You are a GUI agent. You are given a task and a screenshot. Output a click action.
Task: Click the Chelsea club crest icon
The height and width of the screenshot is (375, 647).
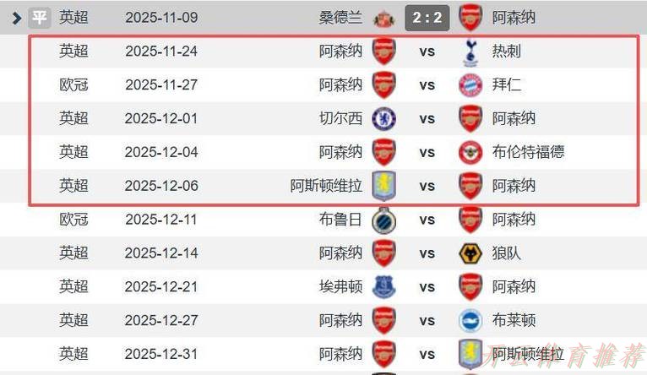(384, 118)
